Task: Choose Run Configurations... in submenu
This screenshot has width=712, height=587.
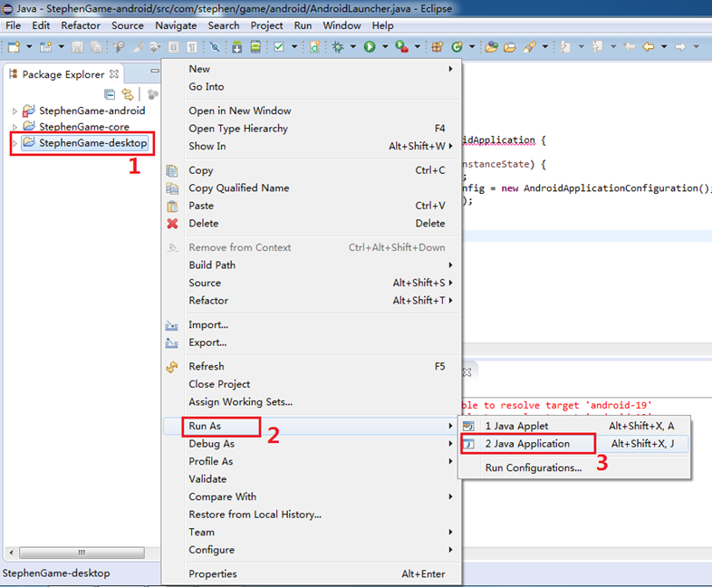Action: click(x=574, y=467)
